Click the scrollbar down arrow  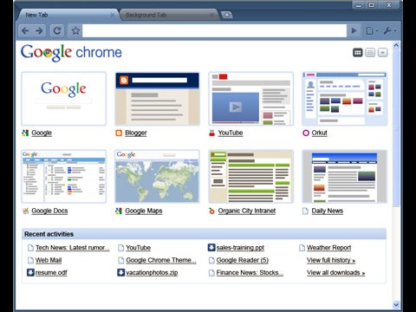tap(396, 304)
